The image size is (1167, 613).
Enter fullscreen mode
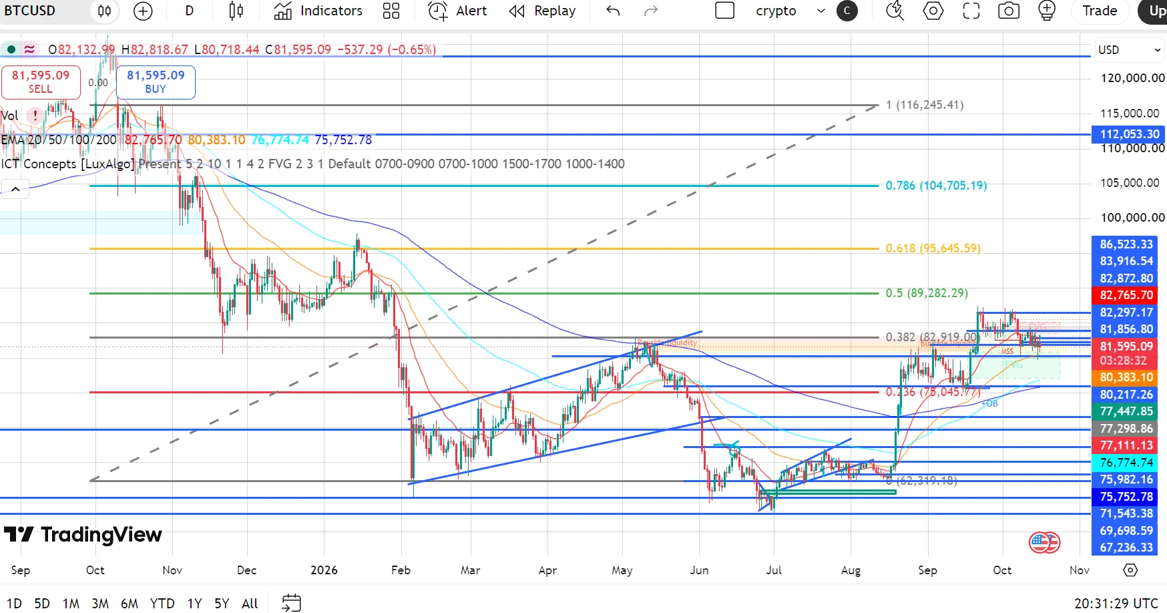[971, 11]
